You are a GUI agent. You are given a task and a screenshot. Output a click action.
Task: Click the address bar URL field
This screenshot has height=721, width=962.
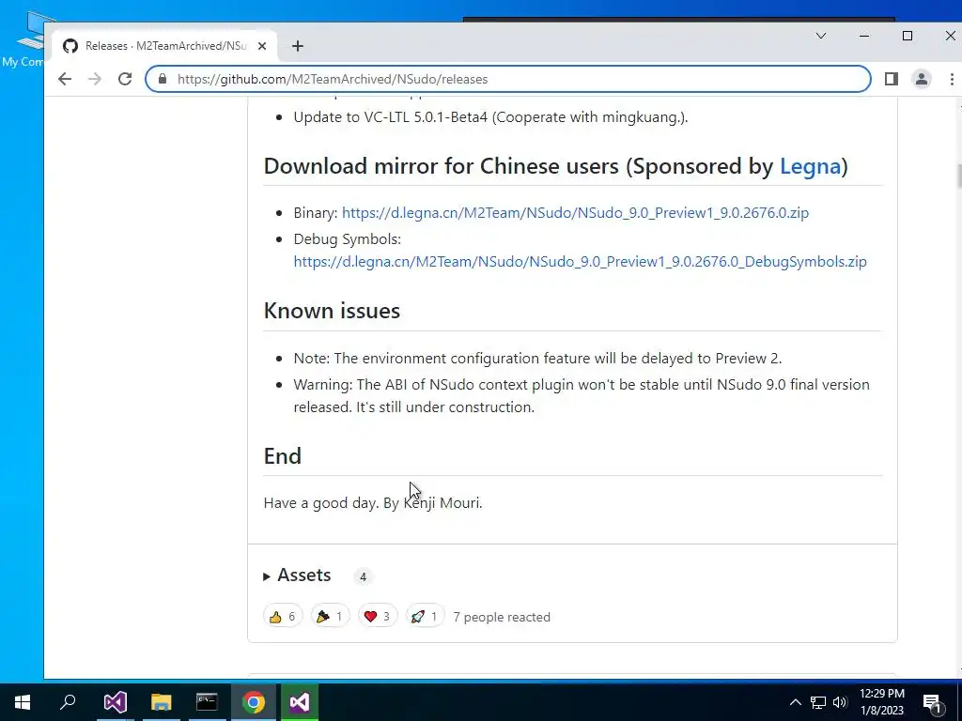[508, 79]
